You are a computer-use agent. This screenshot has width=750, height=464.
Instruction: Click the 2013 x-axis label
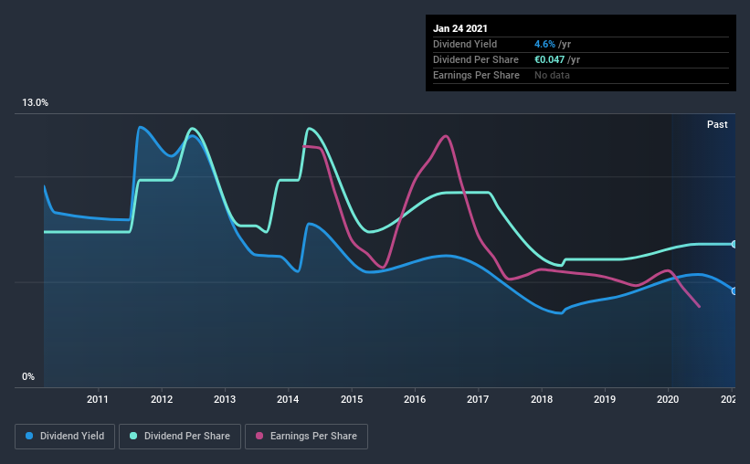coord(225,399)
